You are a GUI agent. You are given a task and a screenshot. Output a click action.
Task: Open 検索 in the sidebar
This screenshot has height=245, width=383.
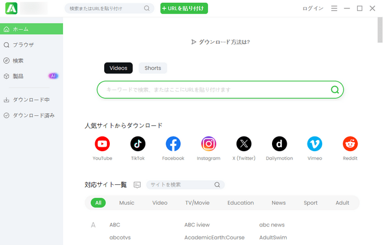pyautogui.click(x=32, y=61)
